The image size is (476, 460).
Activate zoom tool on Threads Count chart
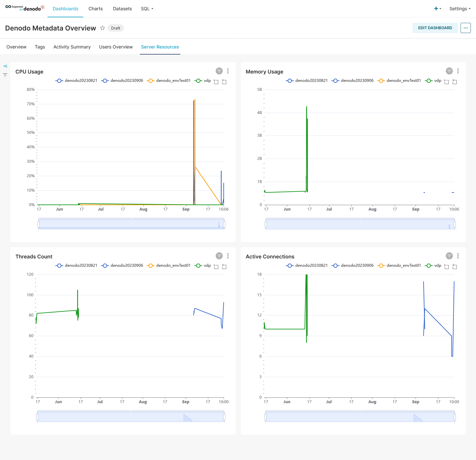click(216, 266)
